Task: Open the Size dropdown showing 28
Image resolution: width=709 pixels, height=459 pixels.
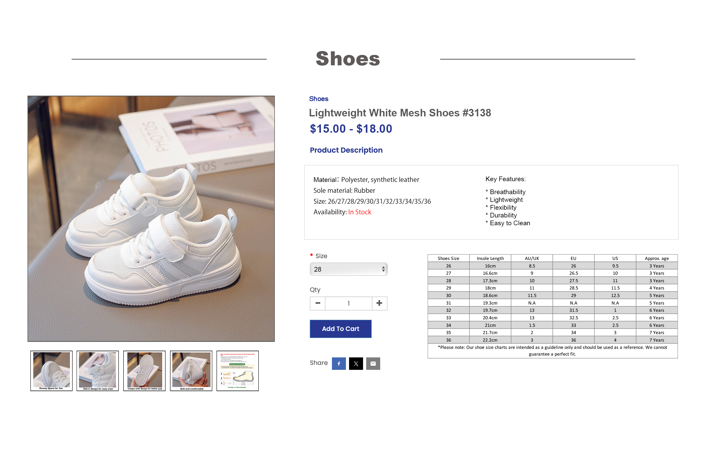Action: 349,269
